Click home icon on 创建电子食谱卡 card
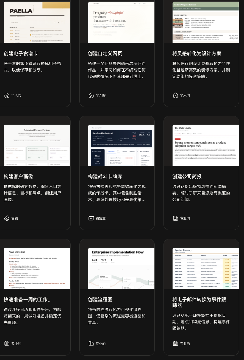The image size is (244, 360). click(7, 95)
